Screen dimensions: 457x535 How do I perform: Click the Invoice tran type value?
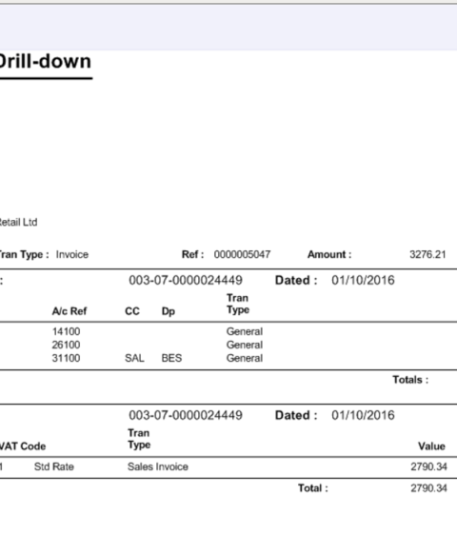tap(72, 254)
